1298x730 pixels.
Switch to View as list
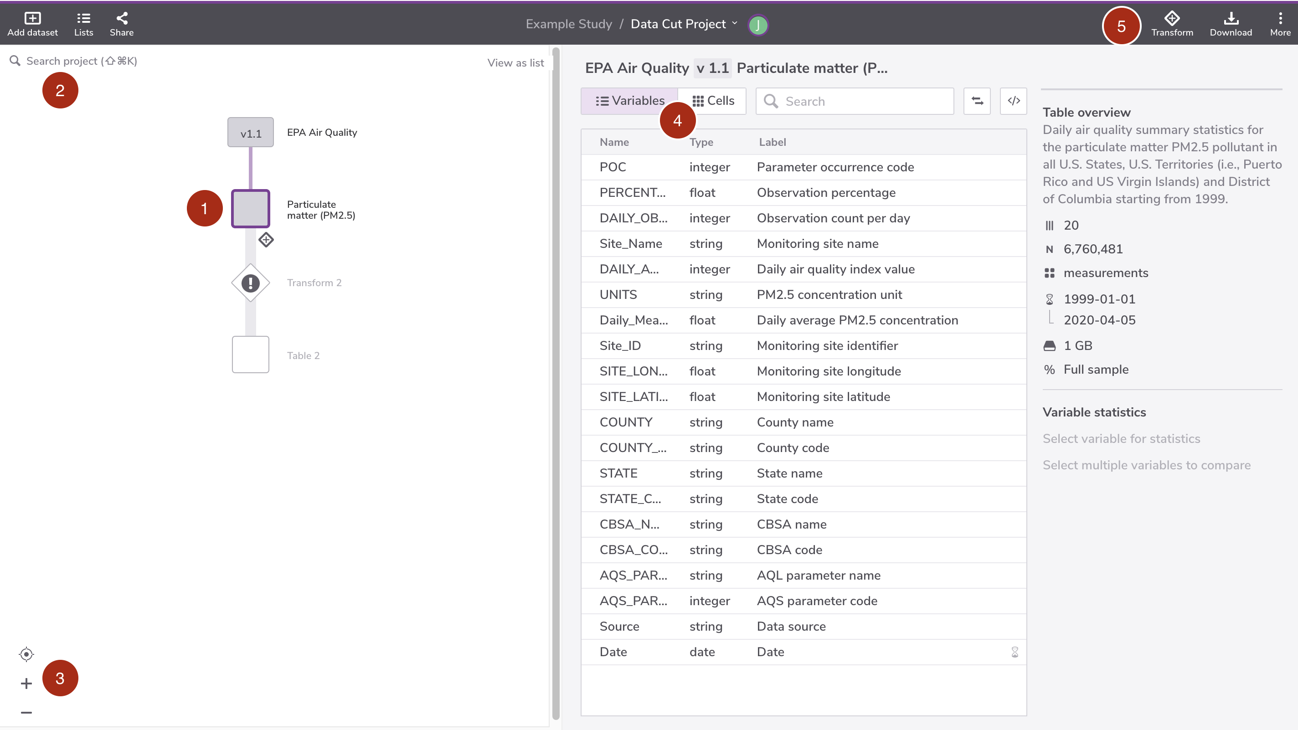[515, 62]
